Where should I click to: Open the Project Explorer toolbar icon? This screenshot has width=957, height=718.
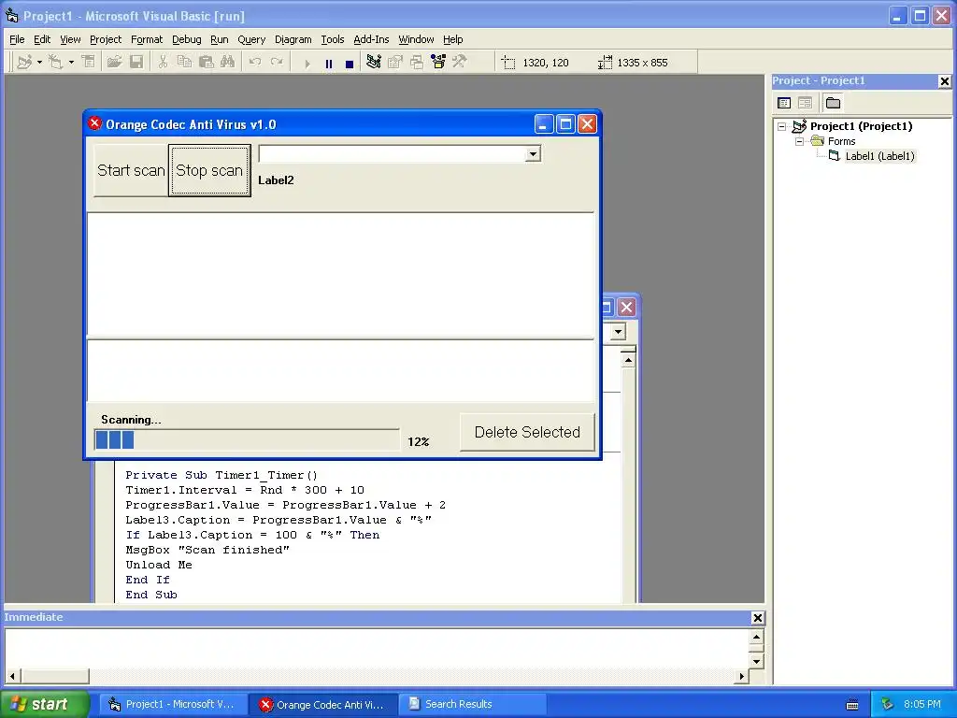click(374, 62)
